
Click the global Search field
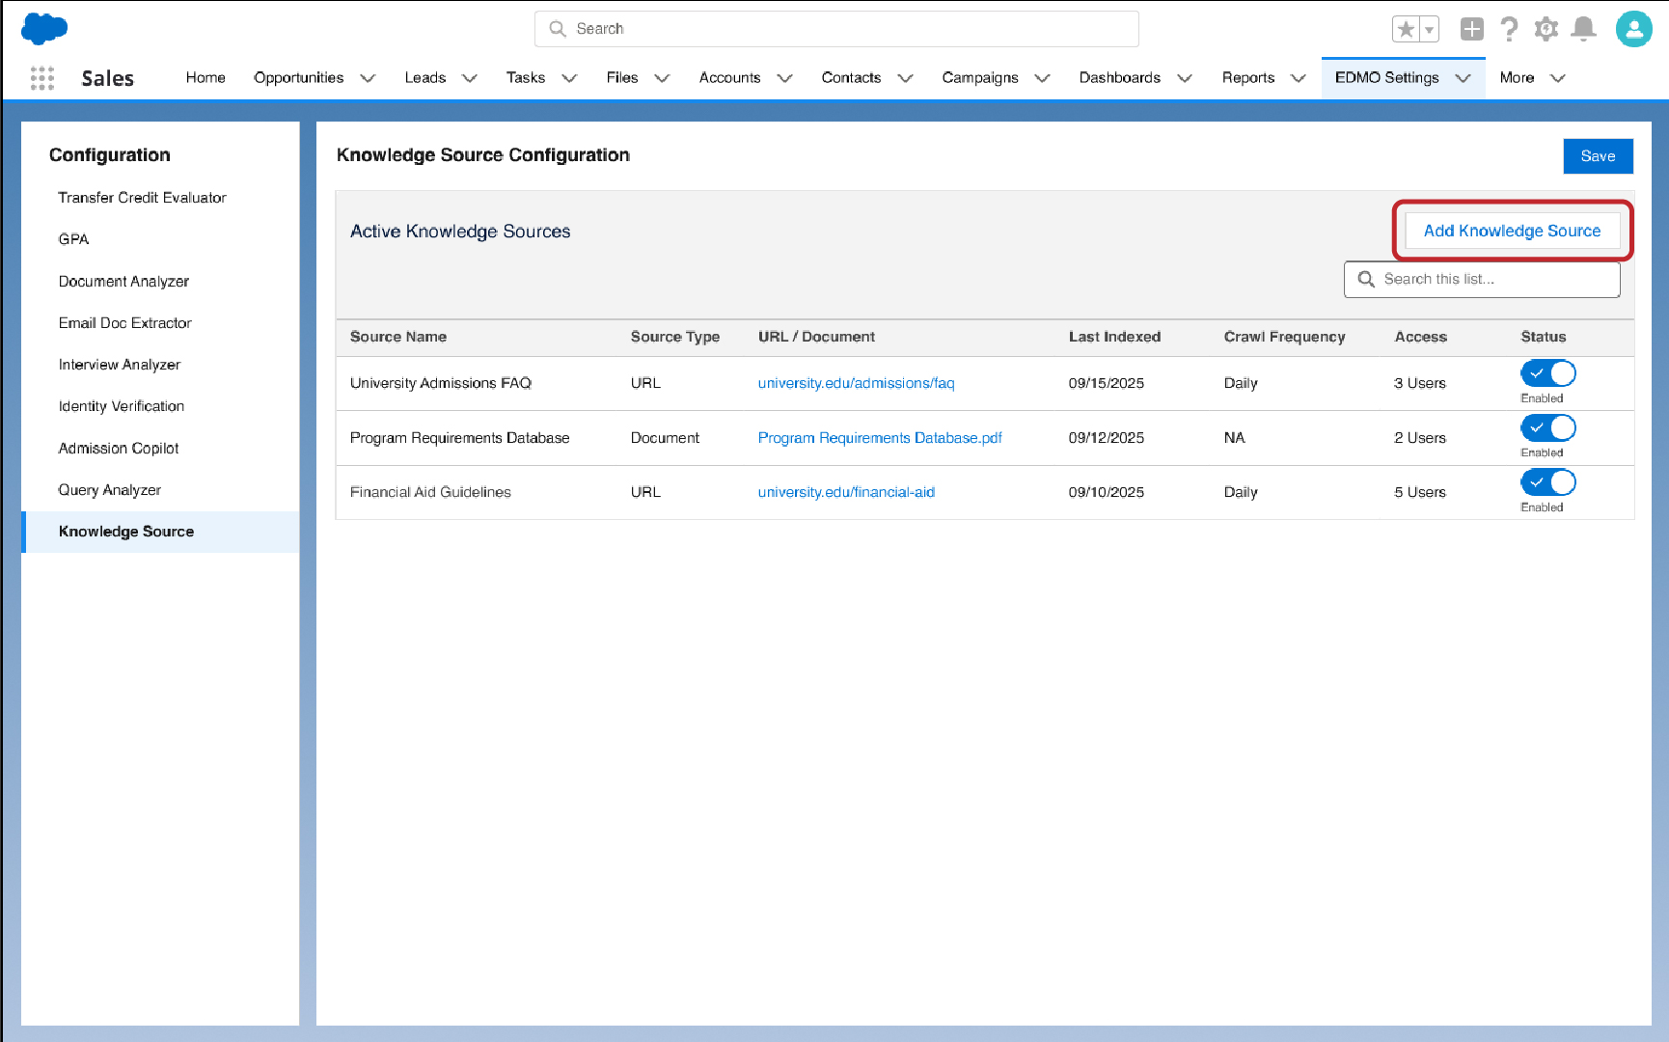pos(836,29)
